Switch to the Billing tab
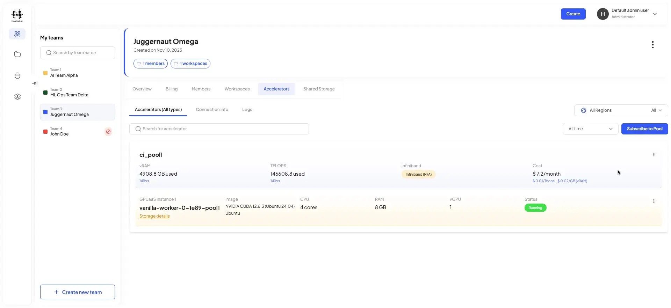The height and width of the screenshot is (308, 671). click(172, 89)
